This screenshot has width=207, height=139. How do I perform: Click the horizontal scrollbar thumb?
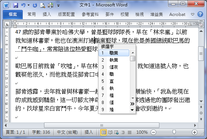(x=102, y=125)
